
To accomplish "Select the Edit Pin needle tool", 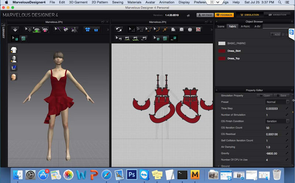I will click(x=58, y=29).
